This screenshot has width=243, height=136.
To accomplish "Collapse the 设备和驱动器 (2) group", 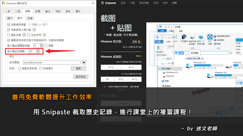I will [x=185, y=59].
